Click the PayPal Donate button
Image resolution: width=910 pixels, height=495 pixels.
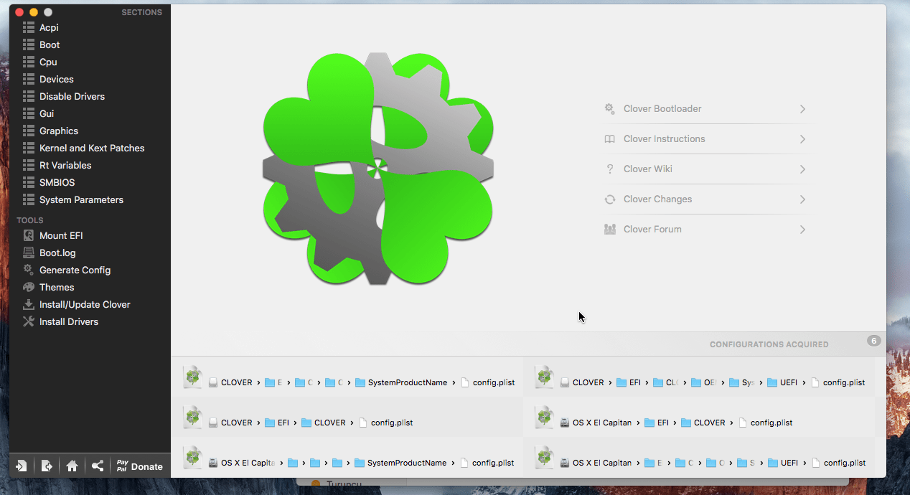[140, 466]
